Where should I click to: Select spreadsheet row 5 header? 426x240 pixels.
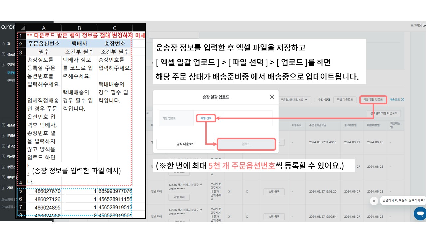tap(21, 191)
